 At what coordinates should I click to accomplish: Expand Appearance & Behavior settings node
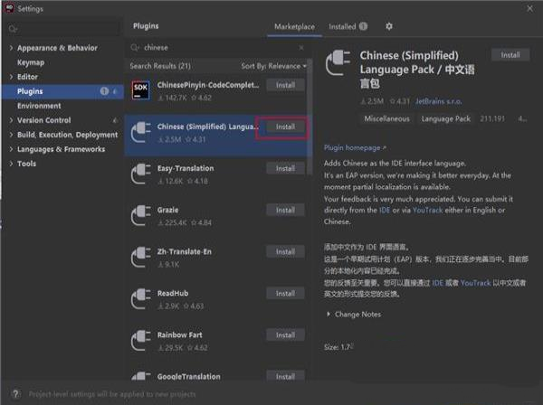coord(10,50)
